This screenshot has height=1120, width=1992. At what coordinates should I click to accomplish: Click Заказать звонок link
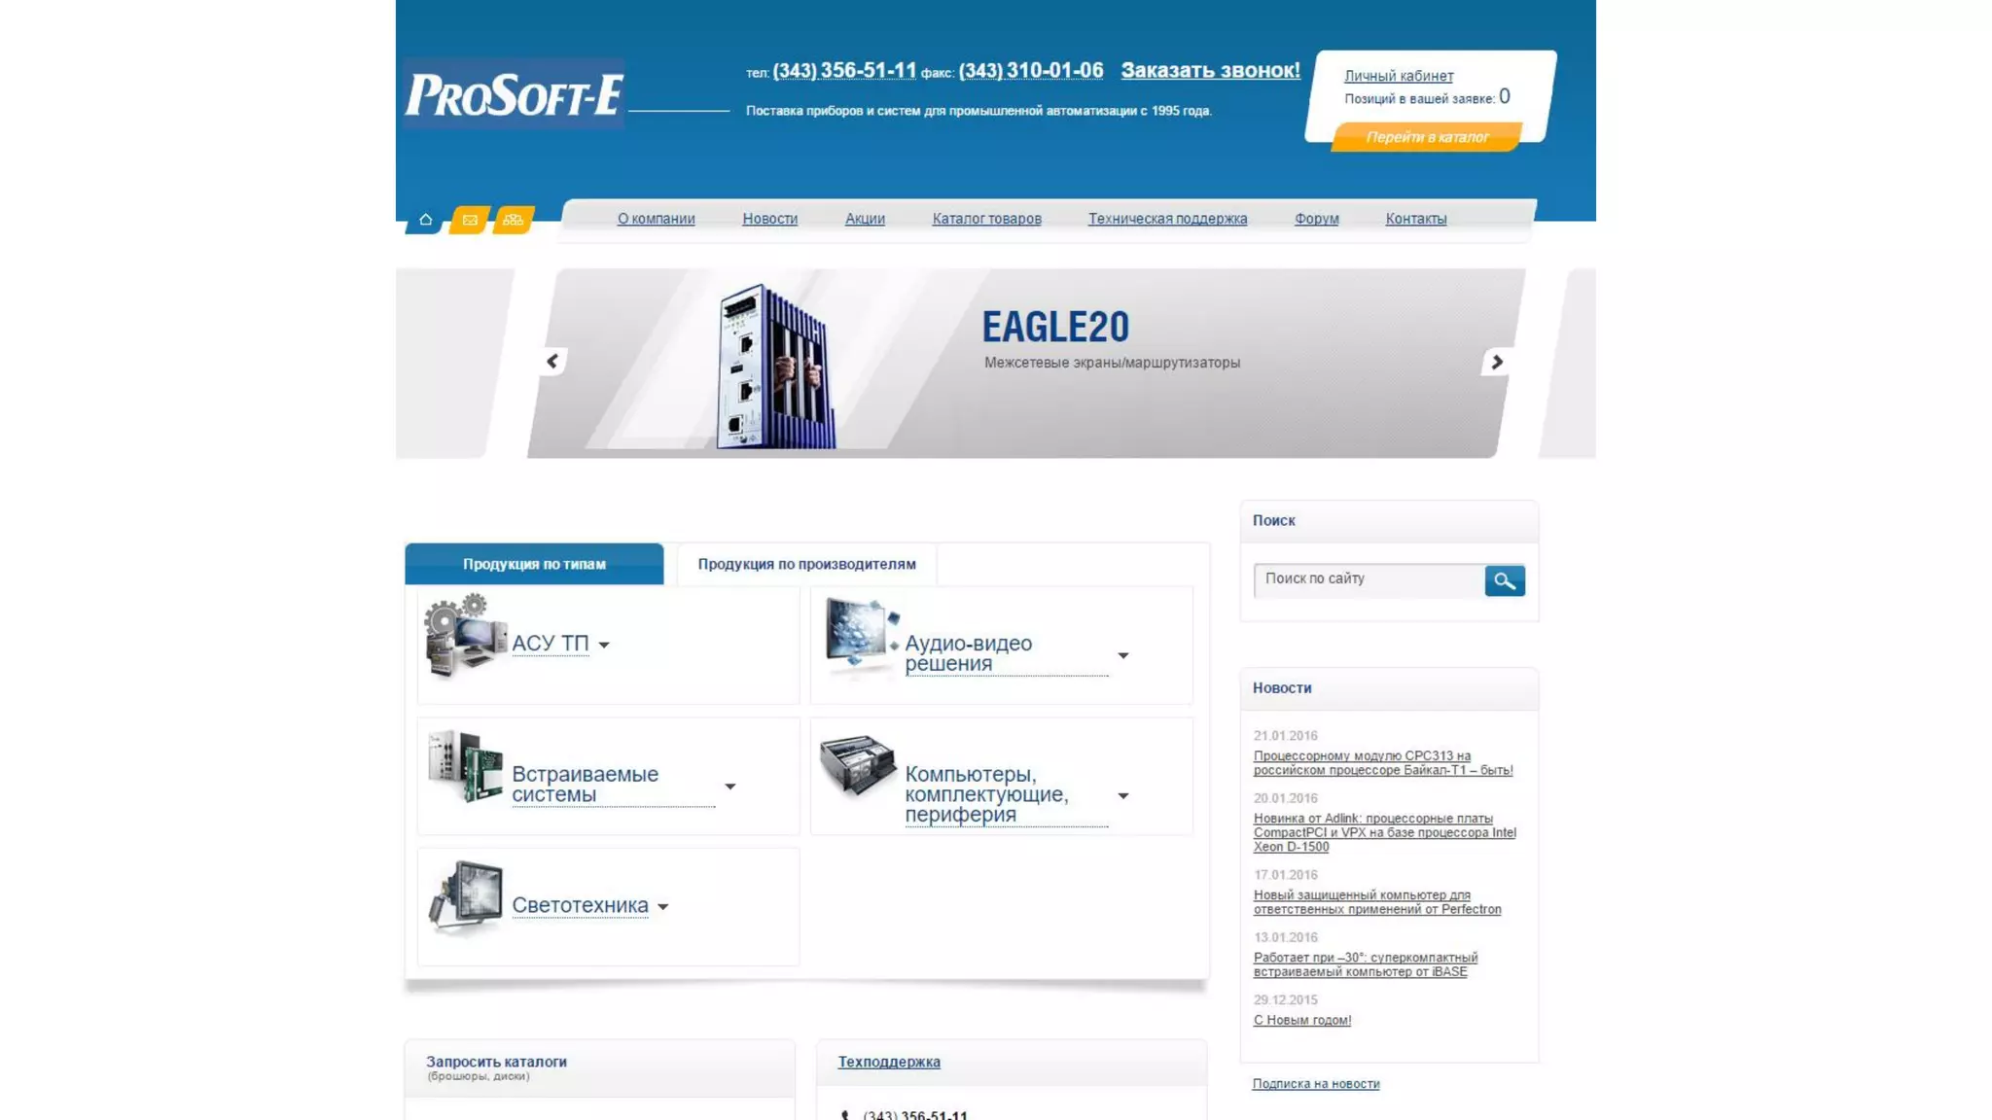click(x=1210, y=70)
